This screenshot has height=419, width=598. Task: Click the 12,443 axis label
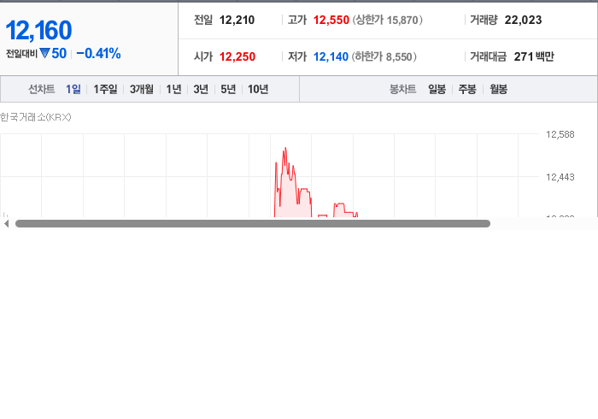[560, 177]
